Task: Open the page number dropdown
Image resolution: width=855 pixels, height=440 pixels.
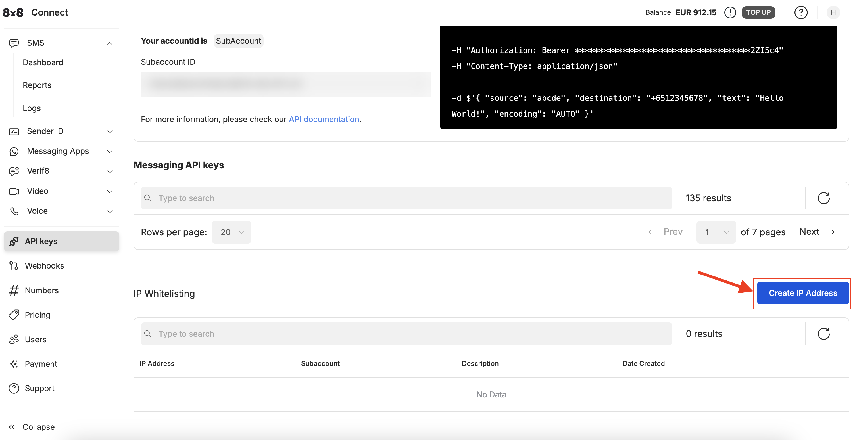Action: pos(716,232)
